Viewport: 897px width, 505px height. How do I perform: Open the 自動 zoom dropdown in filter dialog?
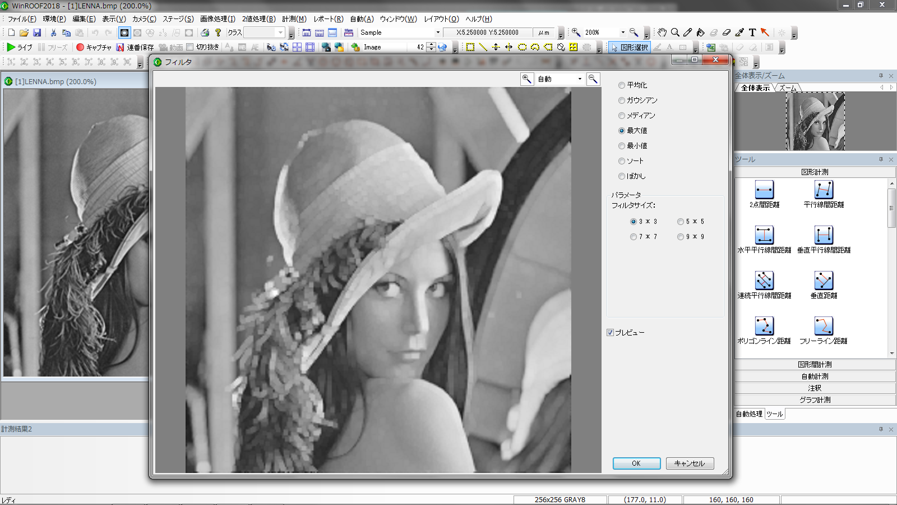(x=580, y=79)
